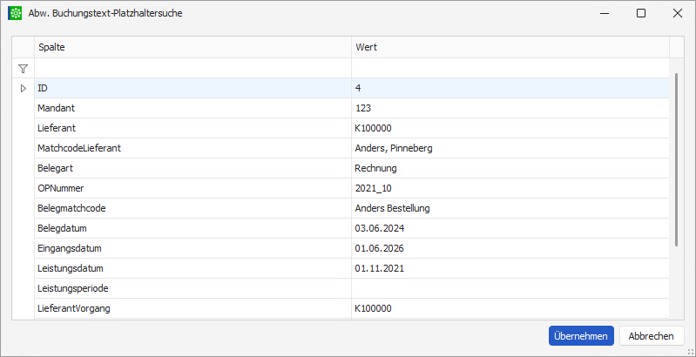The width and height of the screenshot is (696, 357).
Task: Minimize the dialog window
Action: (605, 13)
